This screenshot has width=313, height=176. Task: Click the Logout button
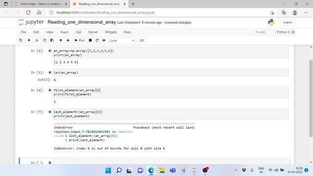click(x=287, y=22)
